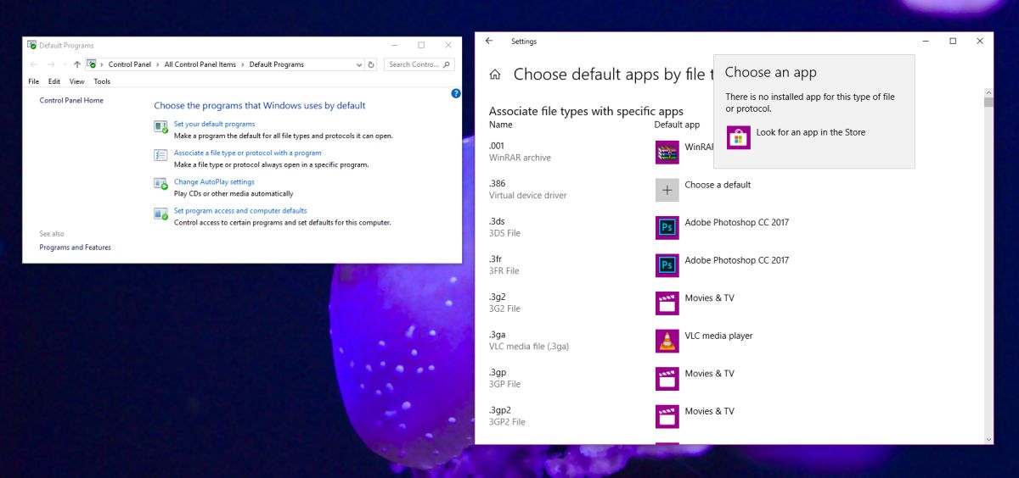
Task: Click All Control Panel Items breadcrumb
Action: pyautogui.click(x=200, y=64)
